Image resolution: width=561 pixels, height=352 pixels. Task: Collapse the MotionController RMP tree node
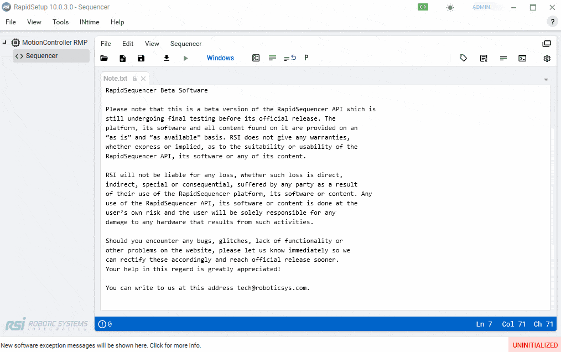coord(4,42)
